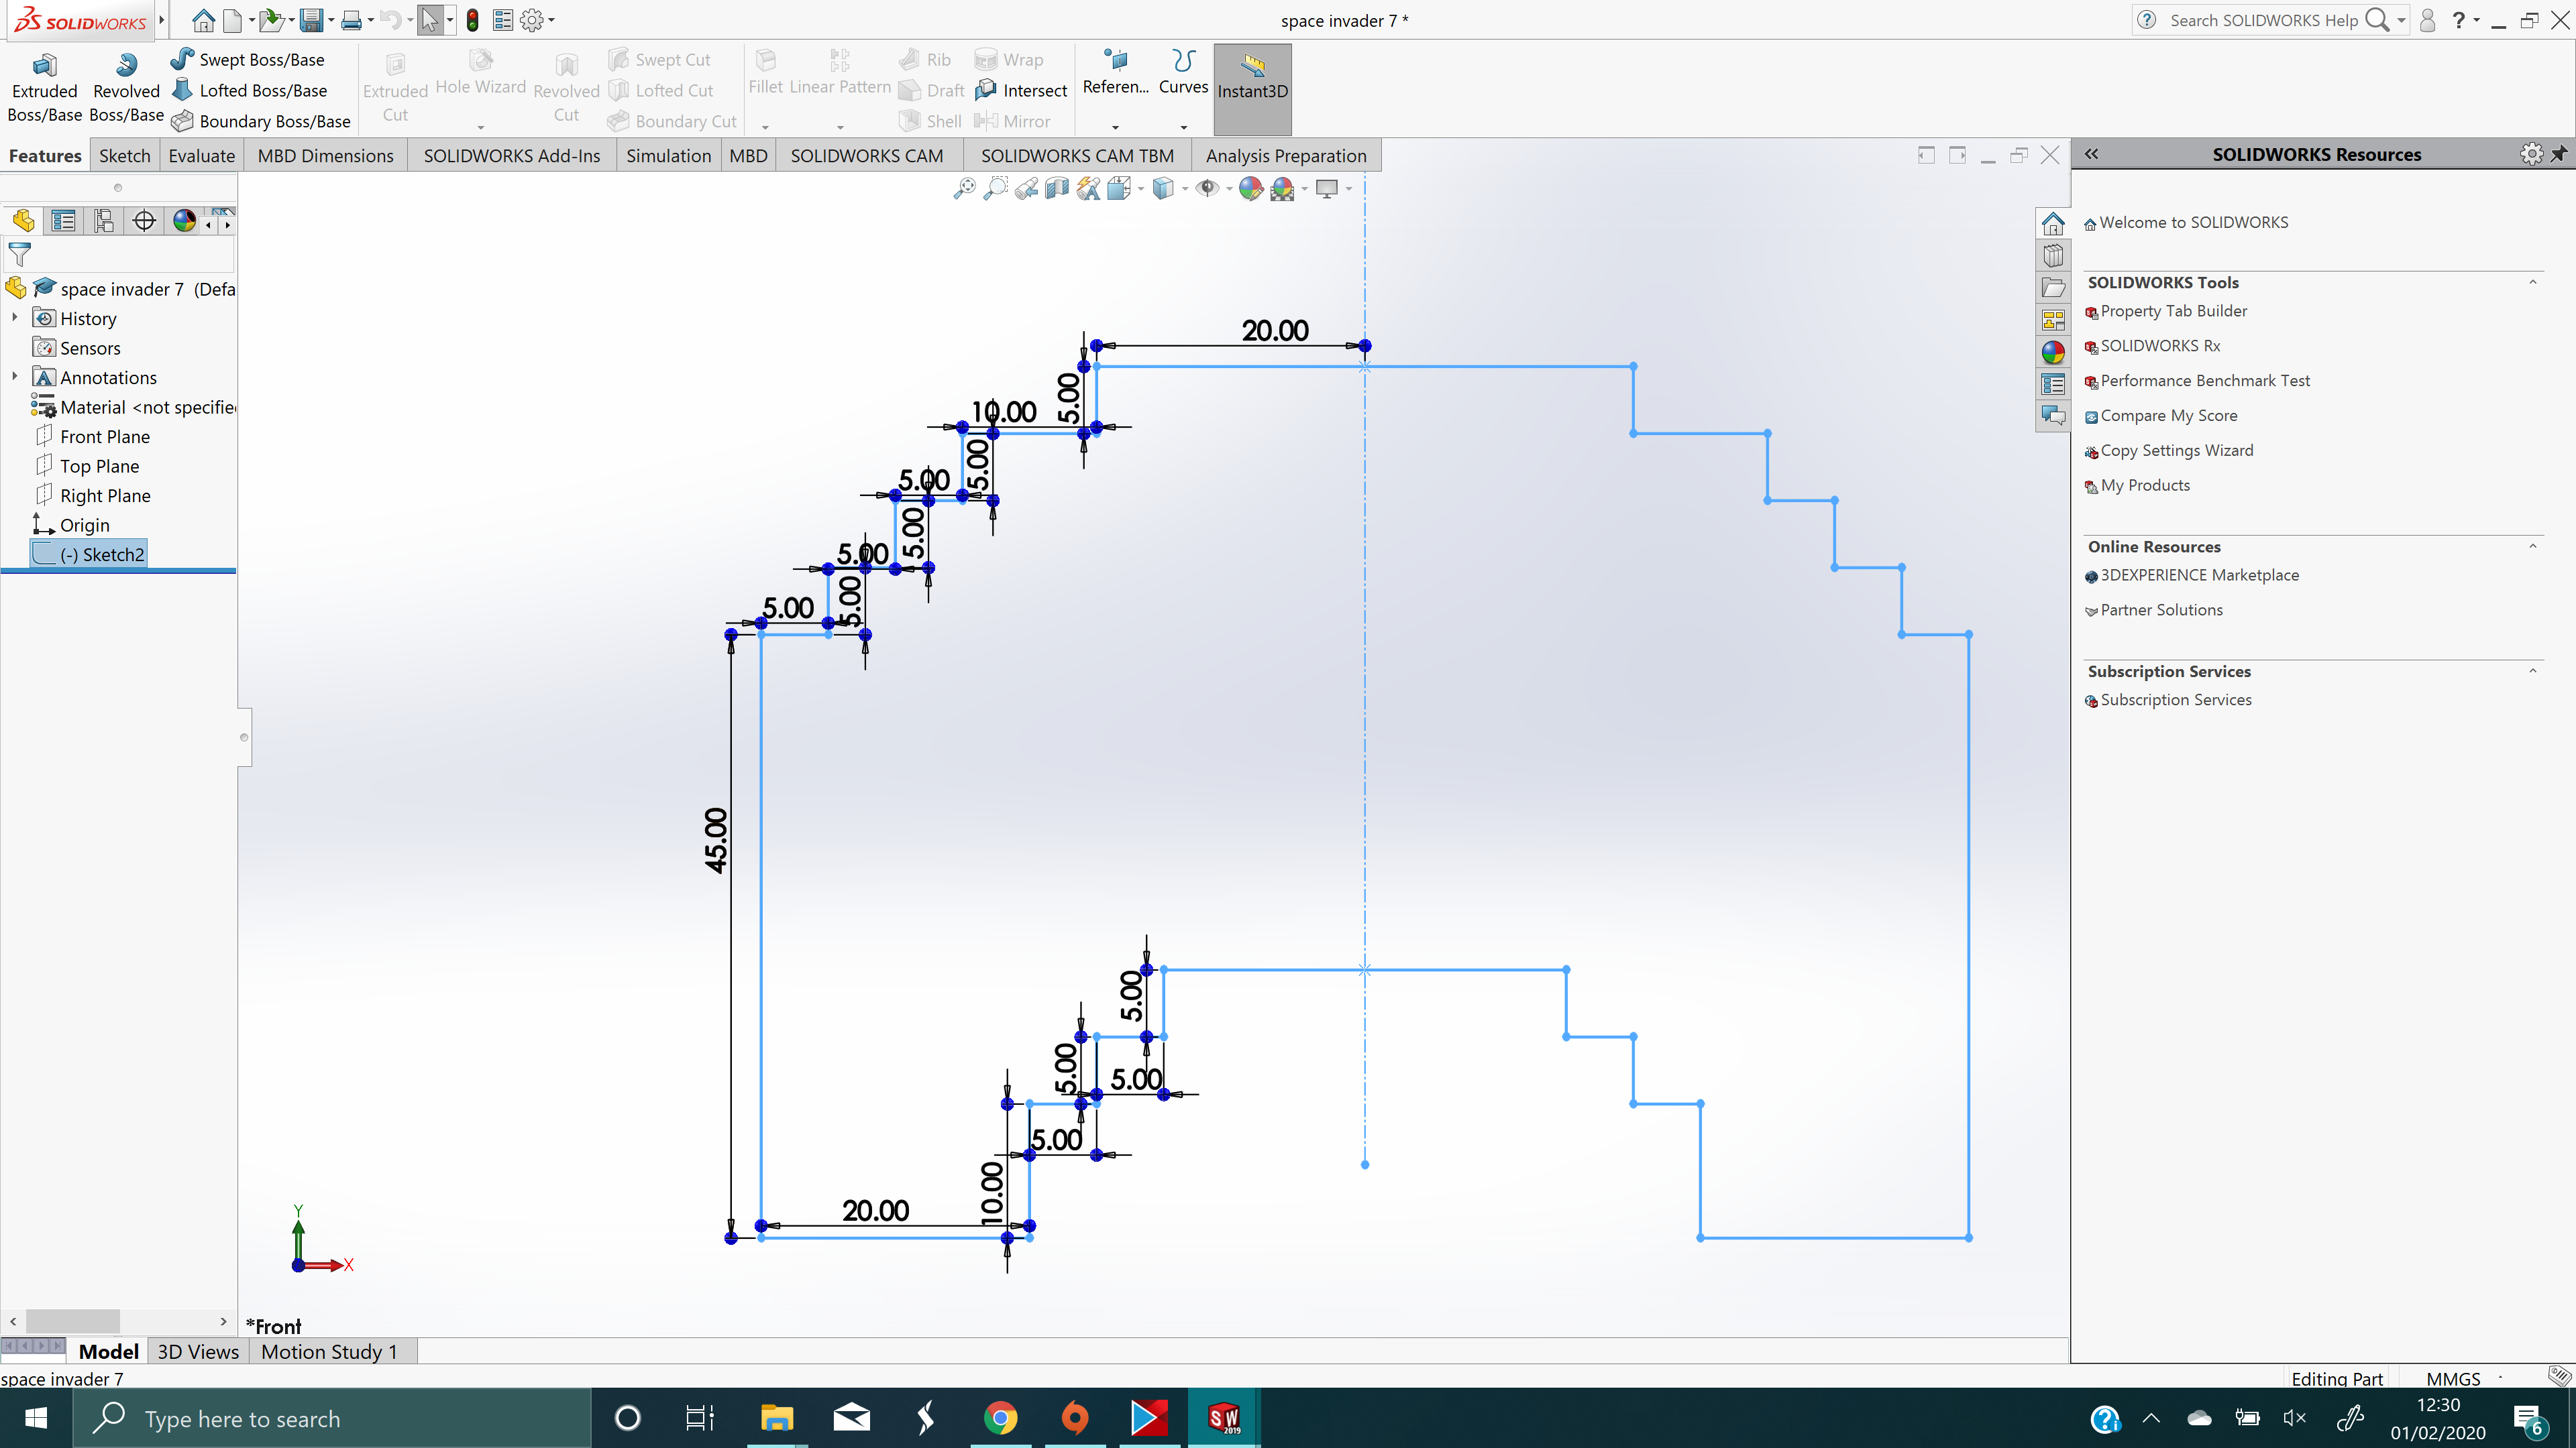The height and width of the screenshot is (1448, 2576).
Task: Click Previous View icon
Action: click(1026, 188)
